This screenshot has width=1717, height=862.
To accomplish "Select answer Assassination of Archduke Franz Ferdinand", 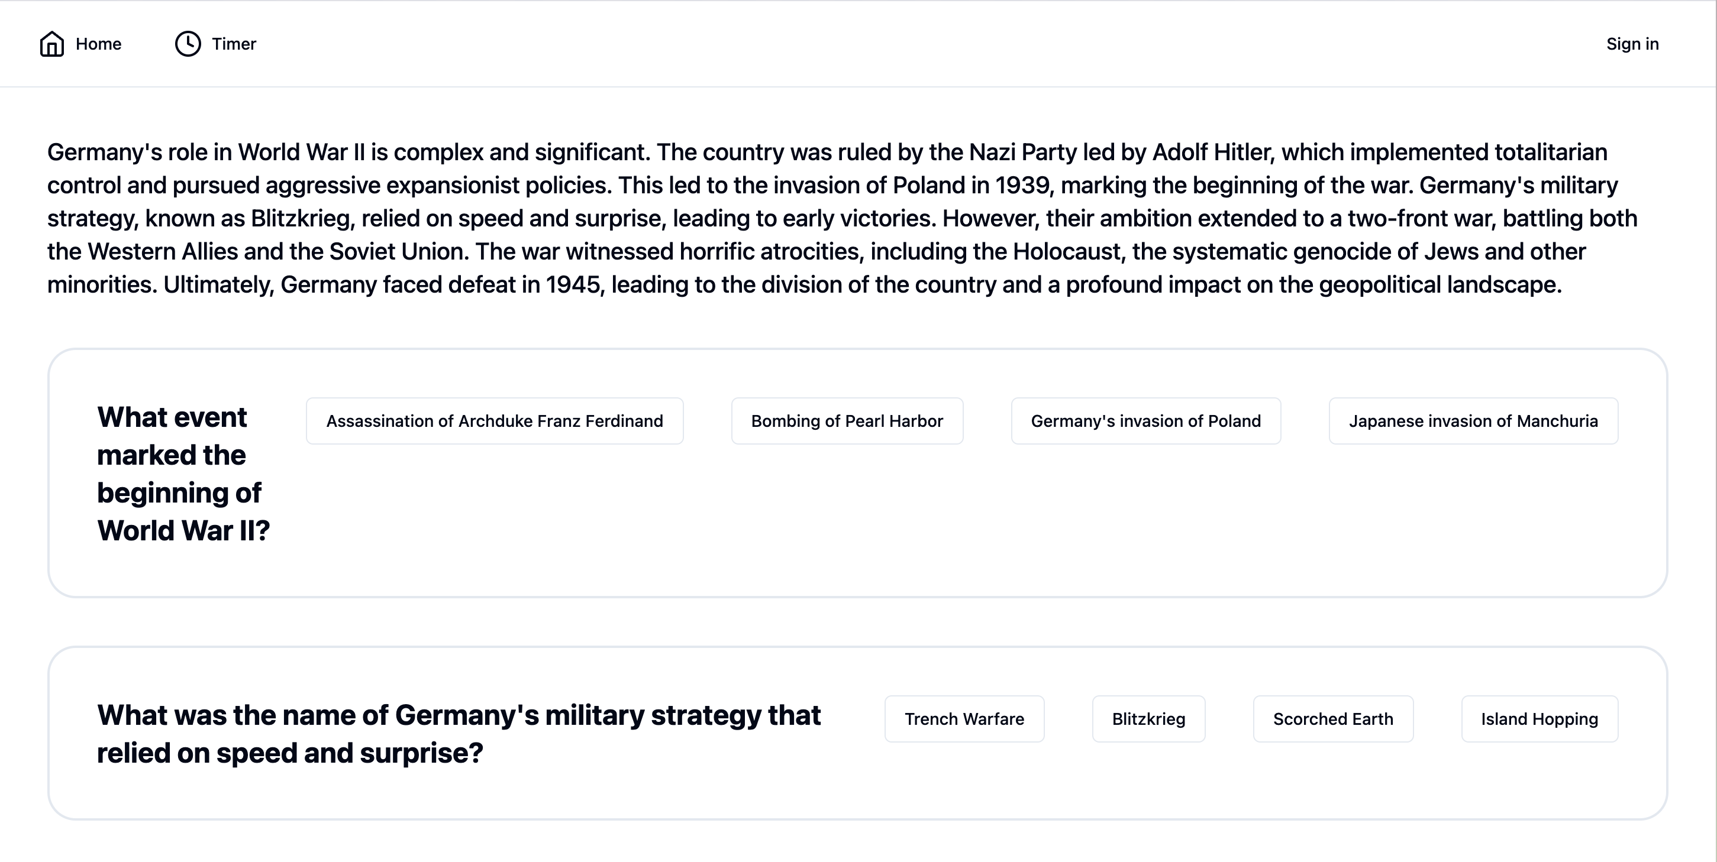I will point(494,421).
